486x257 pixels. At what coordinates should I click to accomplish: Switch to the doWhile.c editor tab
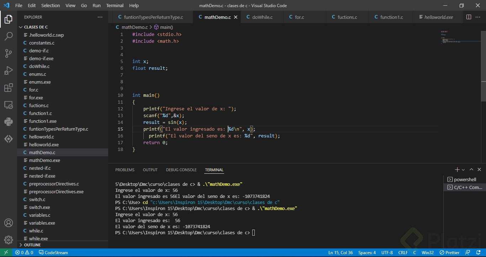tap(262, 17)
